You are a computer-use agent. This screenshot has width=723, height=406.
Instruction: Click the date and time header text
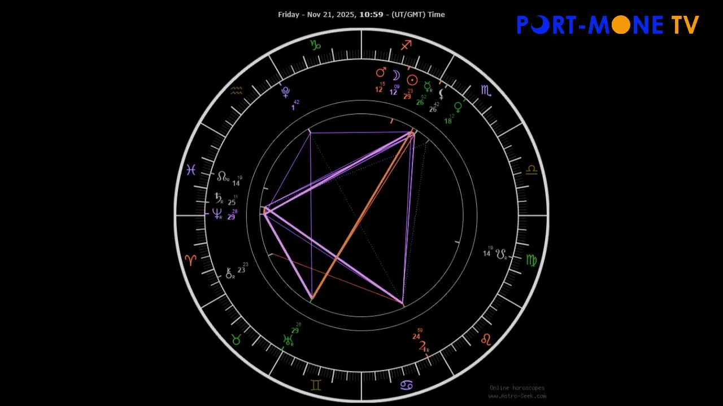pyautogui.click(x=361, y=15)
